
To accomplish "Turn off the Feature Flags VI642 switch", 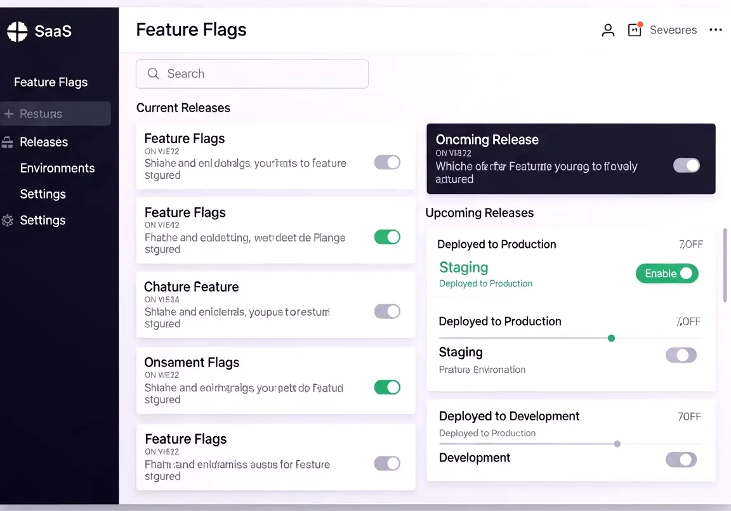I will coord(388,237).
